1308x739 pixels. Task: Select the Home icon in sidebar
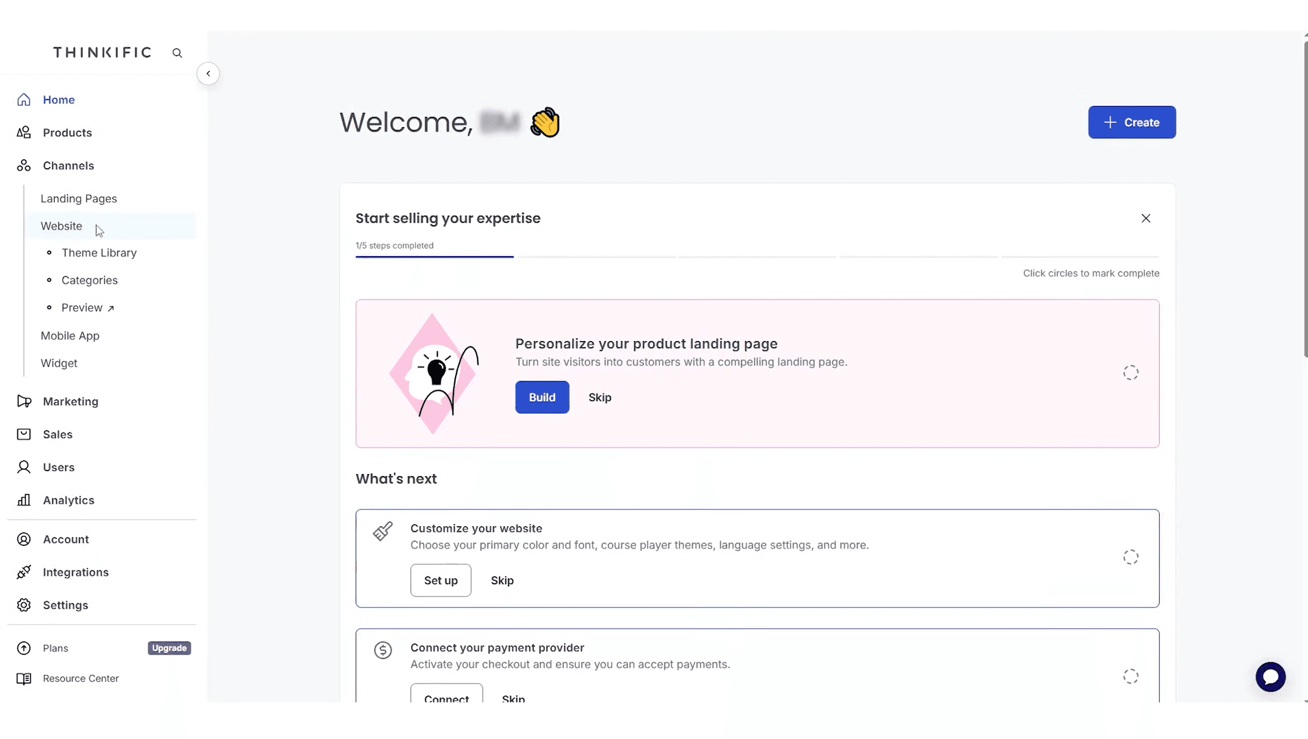tap(24, 99)
